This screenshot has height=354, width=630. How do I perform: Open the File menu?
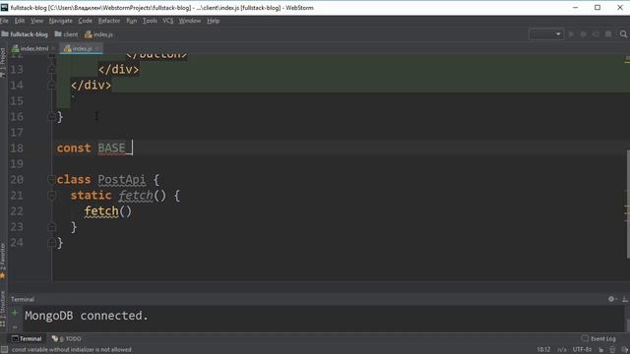coord(4,21)
